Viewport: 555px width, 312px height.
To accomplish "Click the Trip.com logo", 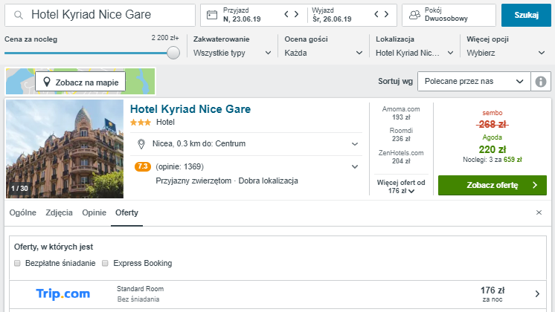I will click(63, 293).
